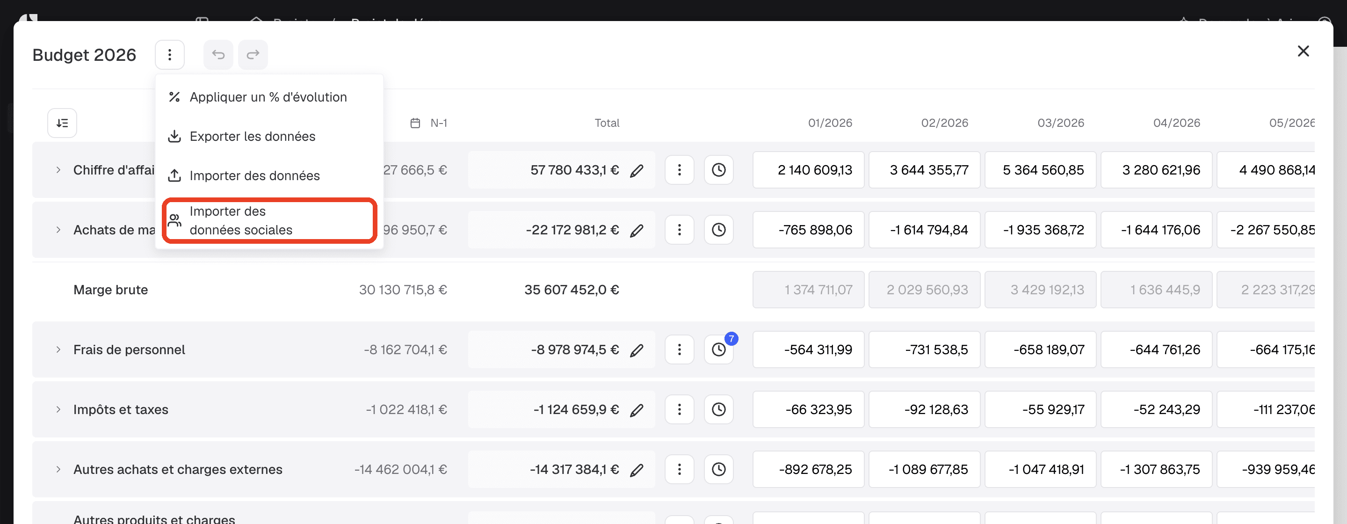Open three-dot menu for Impôts et taxes
This screenshot has width=1347, height=524.
679,409
